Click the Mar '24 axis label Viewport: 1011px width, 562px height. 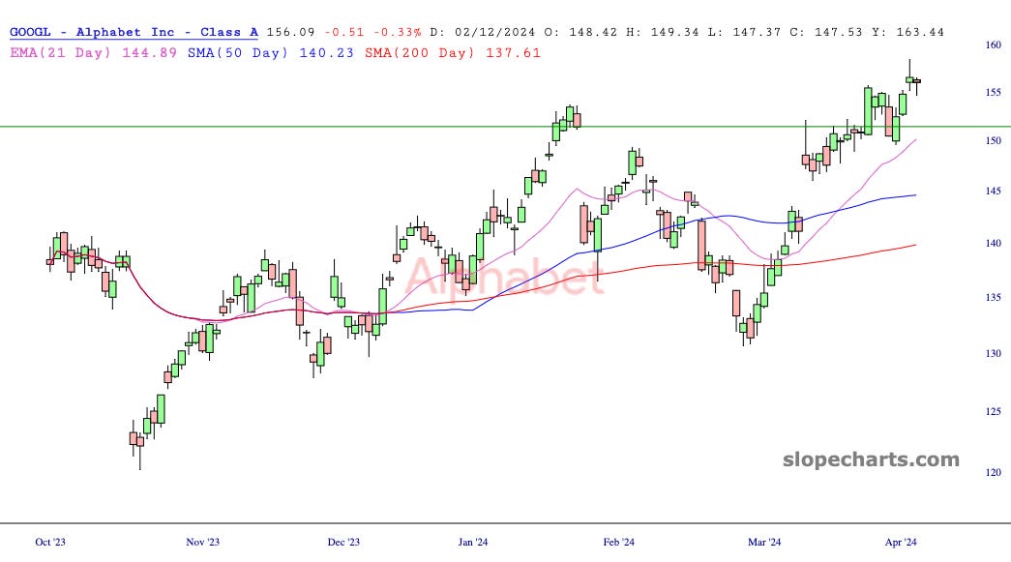tap(764, 542)
